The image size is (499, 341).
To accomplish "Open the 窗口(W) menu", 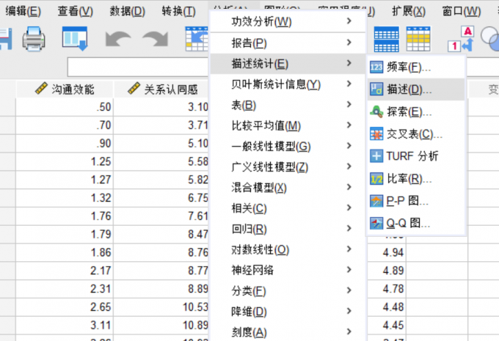I will point(462,11).
